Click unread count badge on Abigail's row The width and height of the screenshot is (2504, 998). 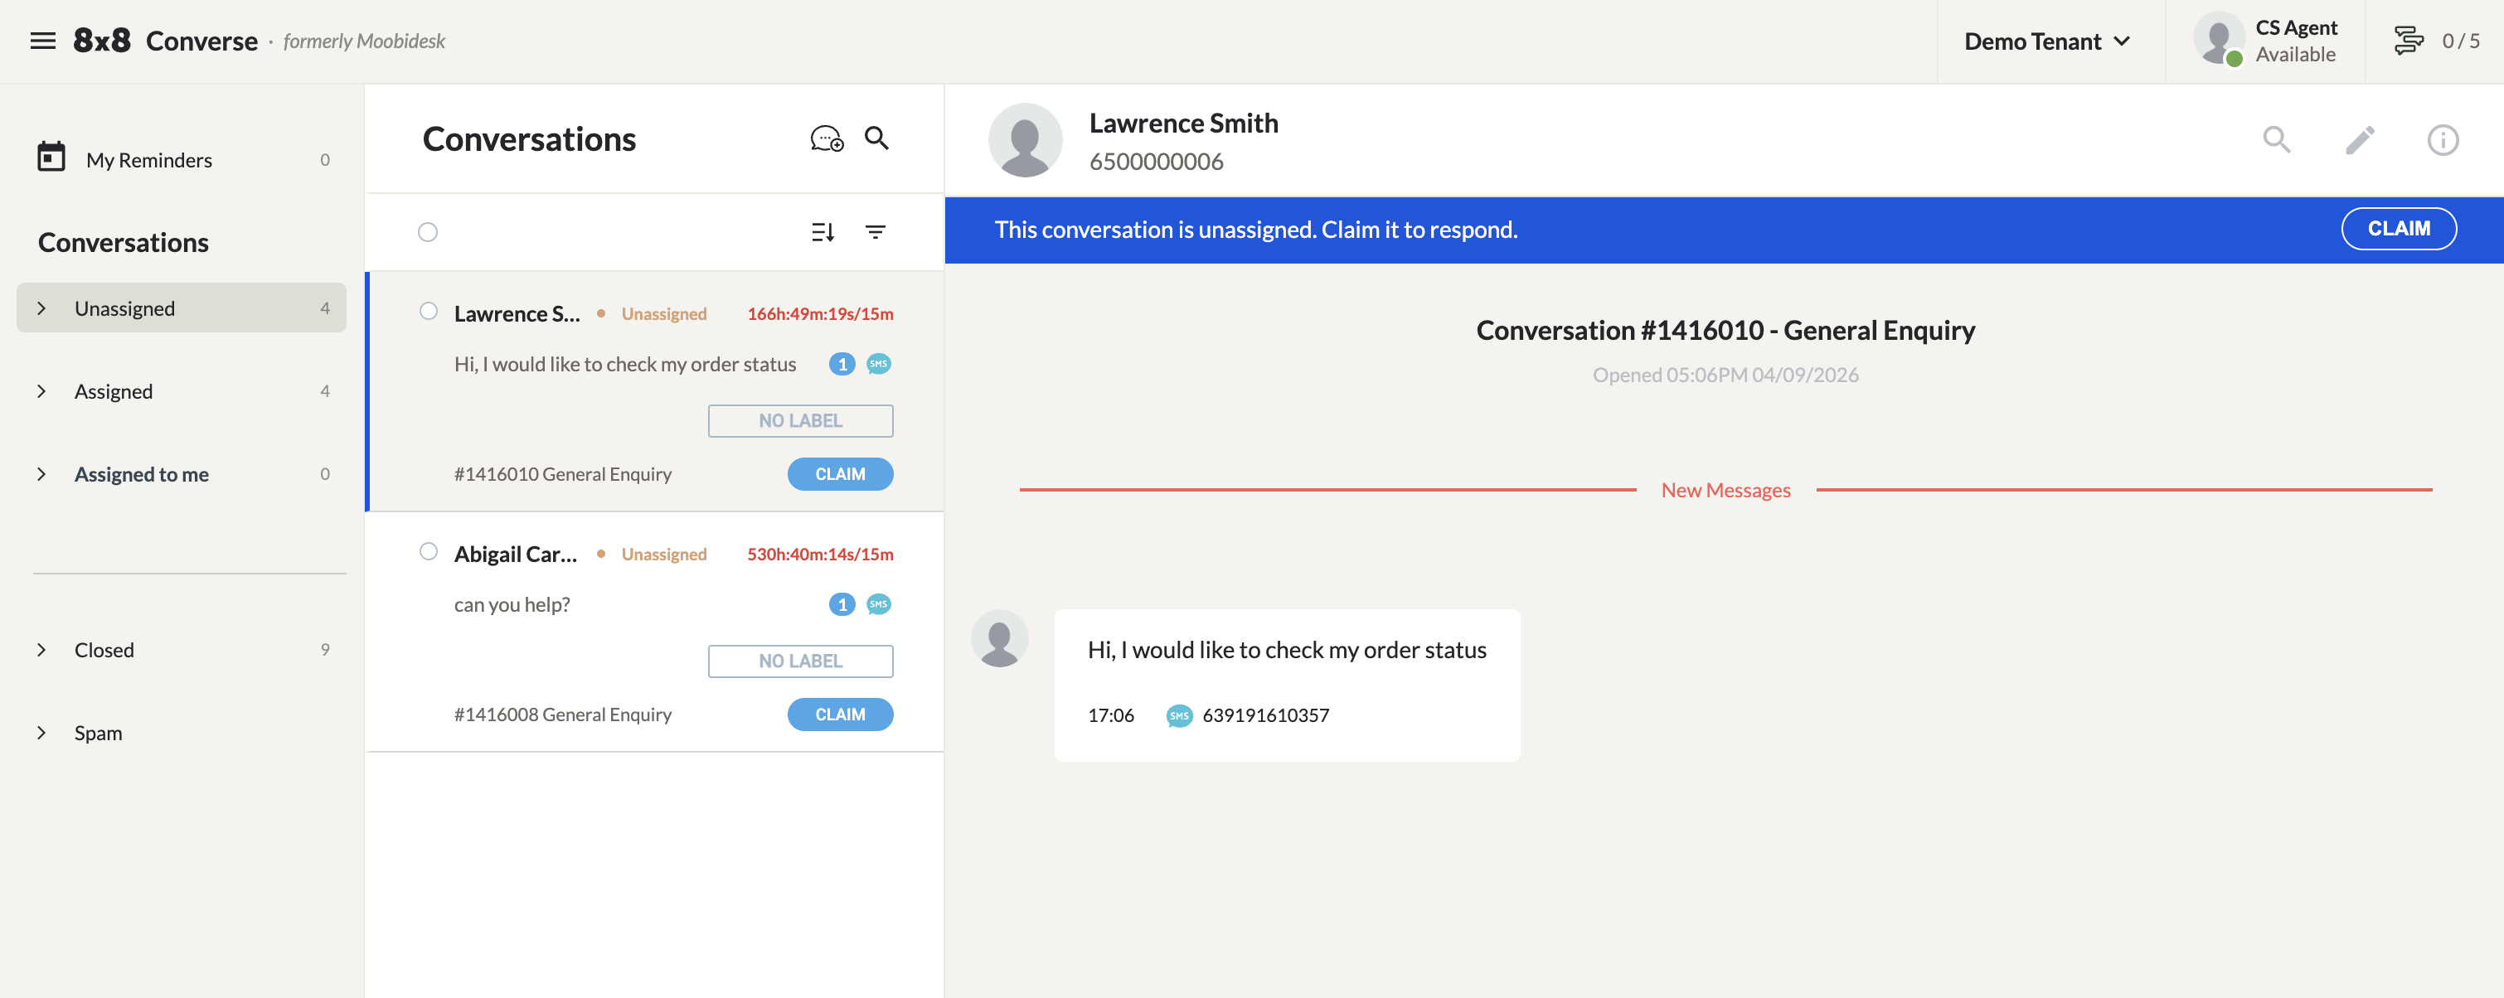click(x=842, y=603)
